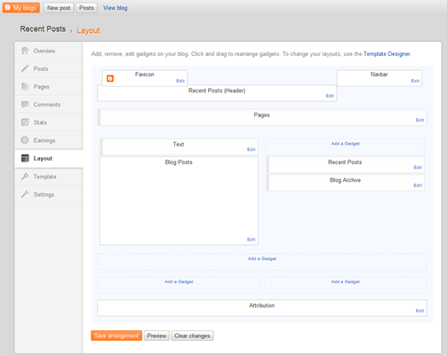This screenshot has width=447, height=356.
Task: Edit the Recent Posts sidebar gadget
Action: tap(418, 168)
